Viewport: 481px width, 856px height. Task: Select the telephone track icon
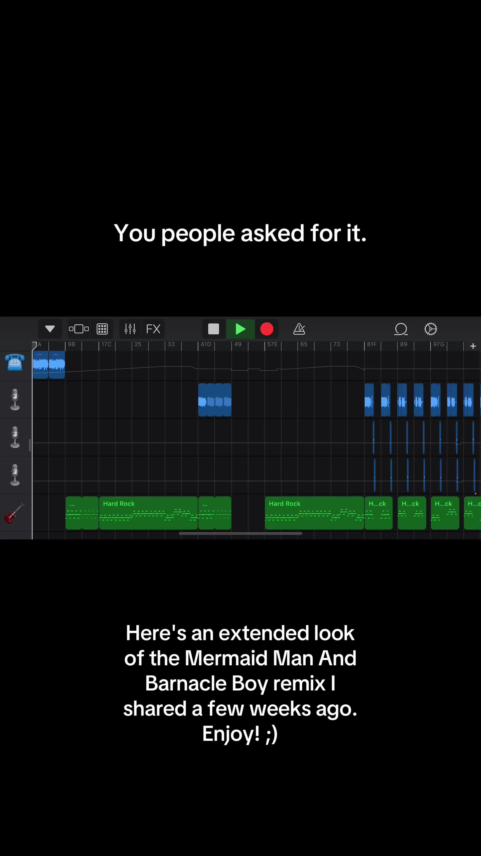click(x=15, y=362)
